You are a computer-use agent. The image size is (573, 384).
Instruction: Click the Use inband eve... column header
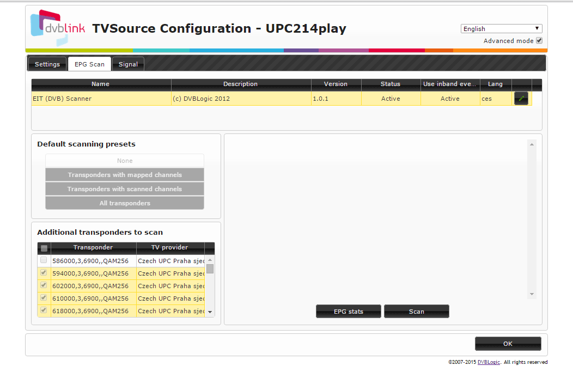[x=450, y=84]
